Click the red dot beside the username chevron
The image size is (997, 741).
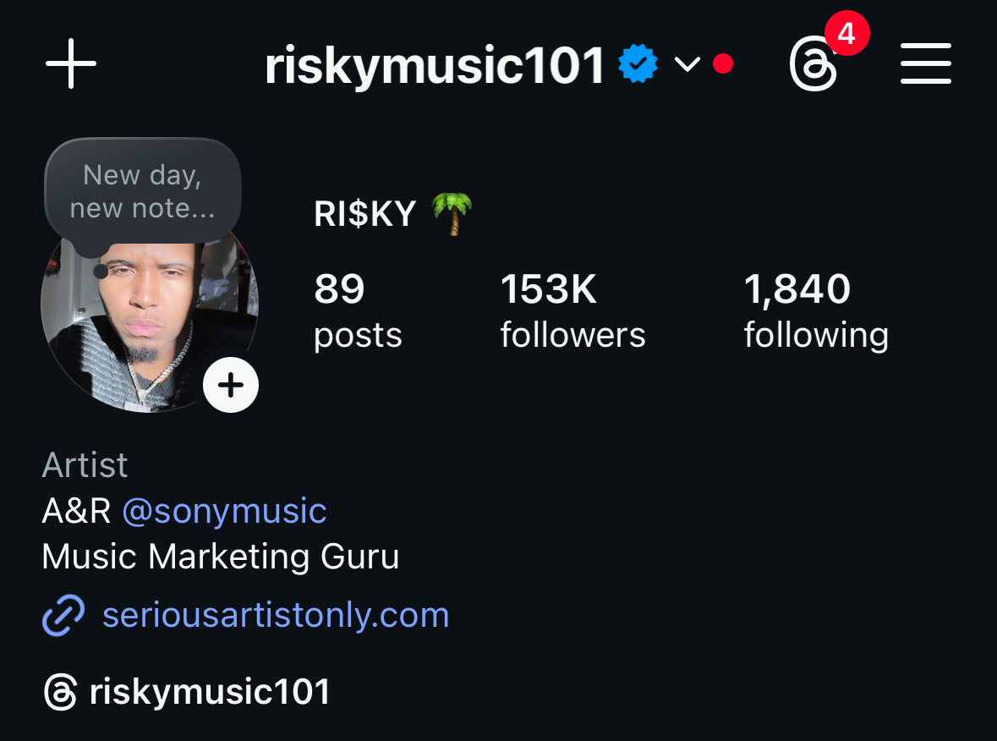[x=723, y=63]
